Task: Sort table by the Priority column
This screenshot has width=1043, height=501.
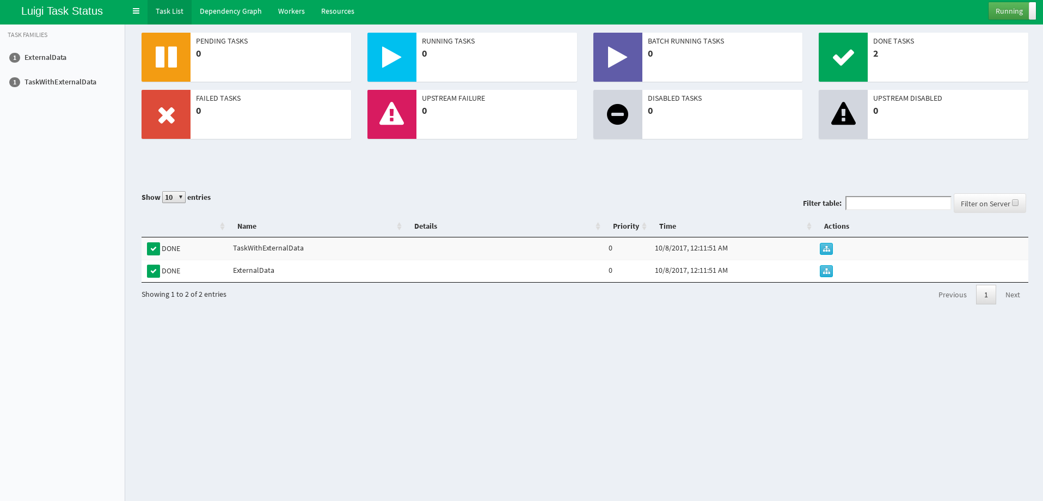Action: click(x=629, y=226)
